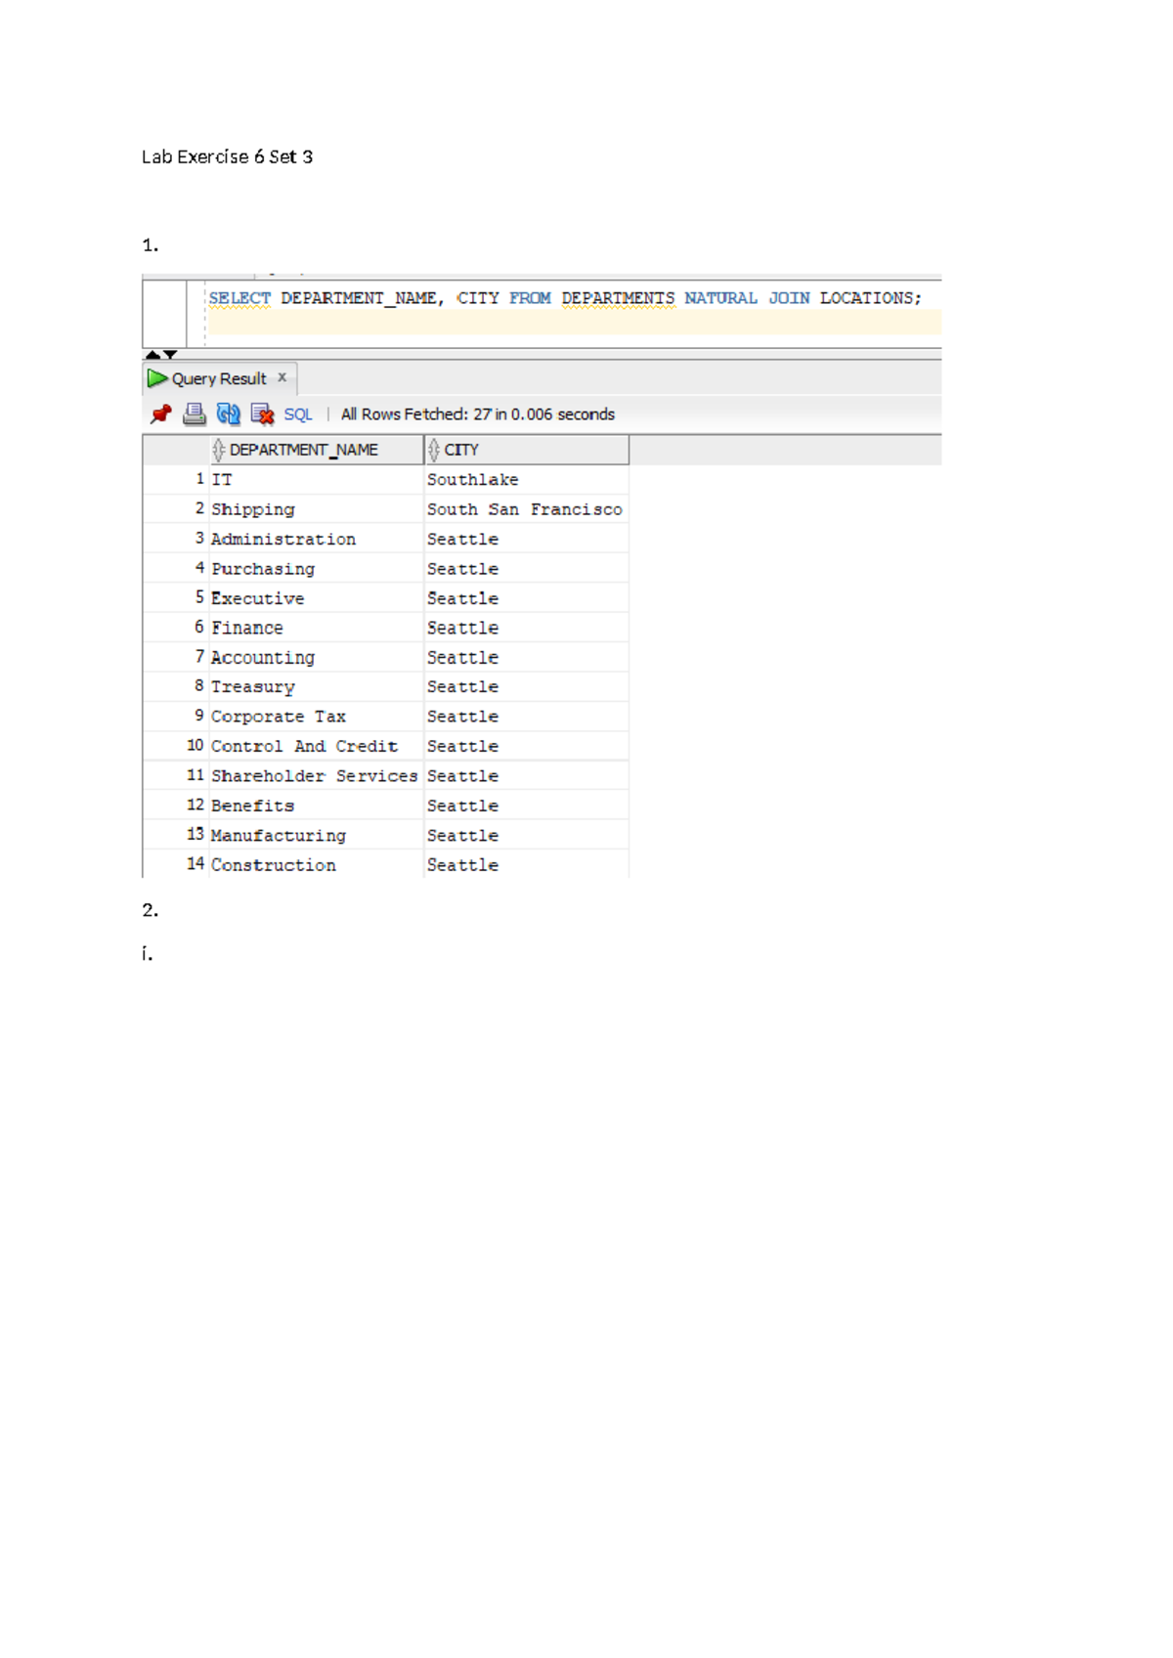Click the delete row icon with red X
The image size is (1173, 1658).
coord(262,414)
